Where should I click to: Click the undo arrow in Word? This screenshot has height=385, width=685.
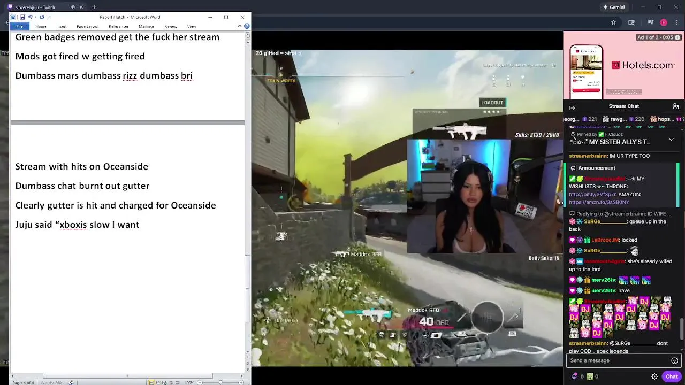coord(30,17)
